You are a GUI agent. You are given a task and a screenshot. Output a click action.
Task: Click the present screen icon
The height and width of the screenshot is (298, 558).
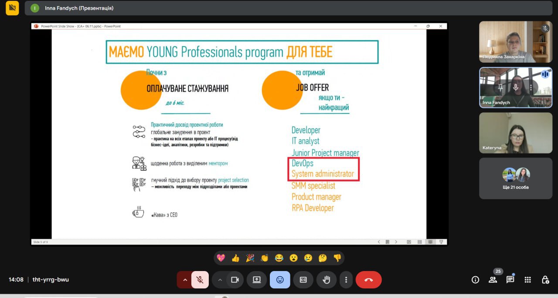[x=257, y=280]
